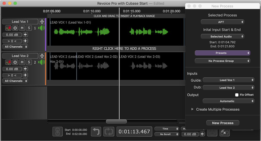The image size is (261, 141).
Task: Enable the Fix Offset checkbox
Action: click(x=237, y=95)
